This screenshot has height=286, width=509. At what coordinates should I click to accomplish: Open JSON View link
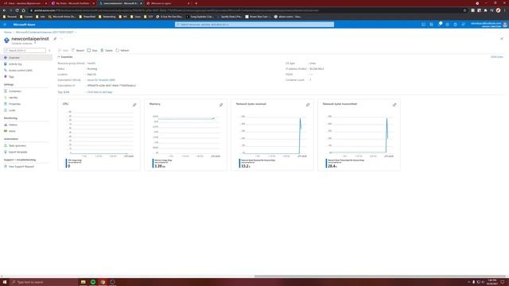(496, 57)
